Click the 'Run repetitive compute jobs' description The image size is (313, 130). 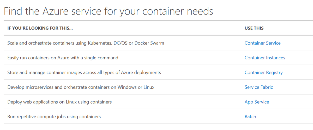54,117
